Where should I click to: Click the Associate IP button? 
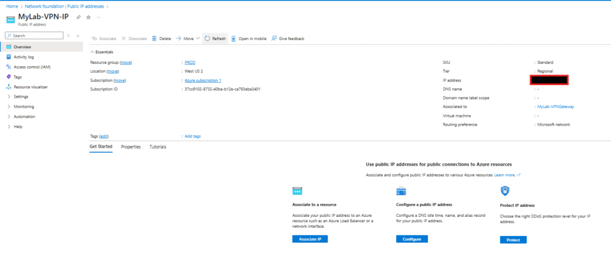(310, 239)
